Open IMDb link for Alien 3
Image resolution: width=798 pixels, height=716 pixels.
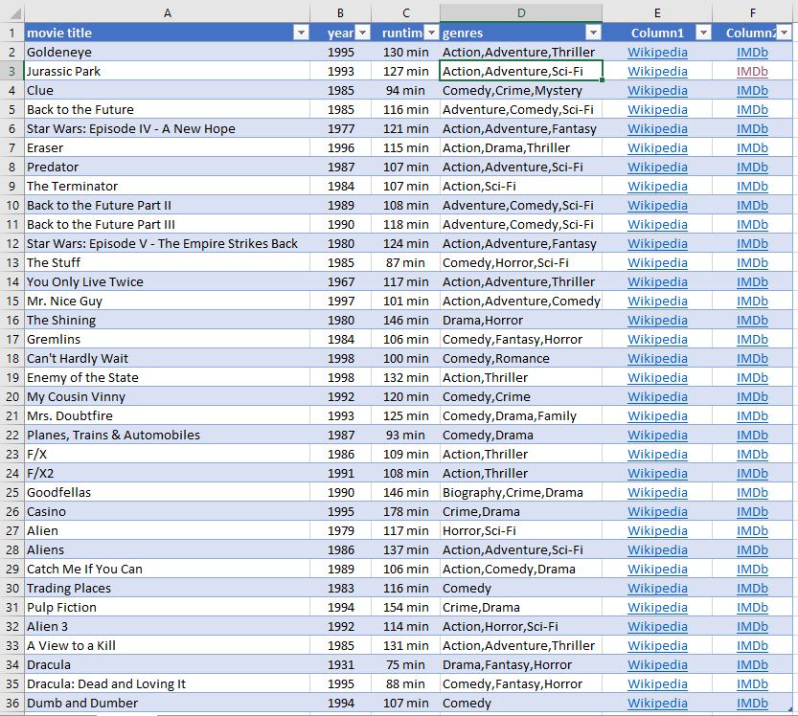[752, 626]
